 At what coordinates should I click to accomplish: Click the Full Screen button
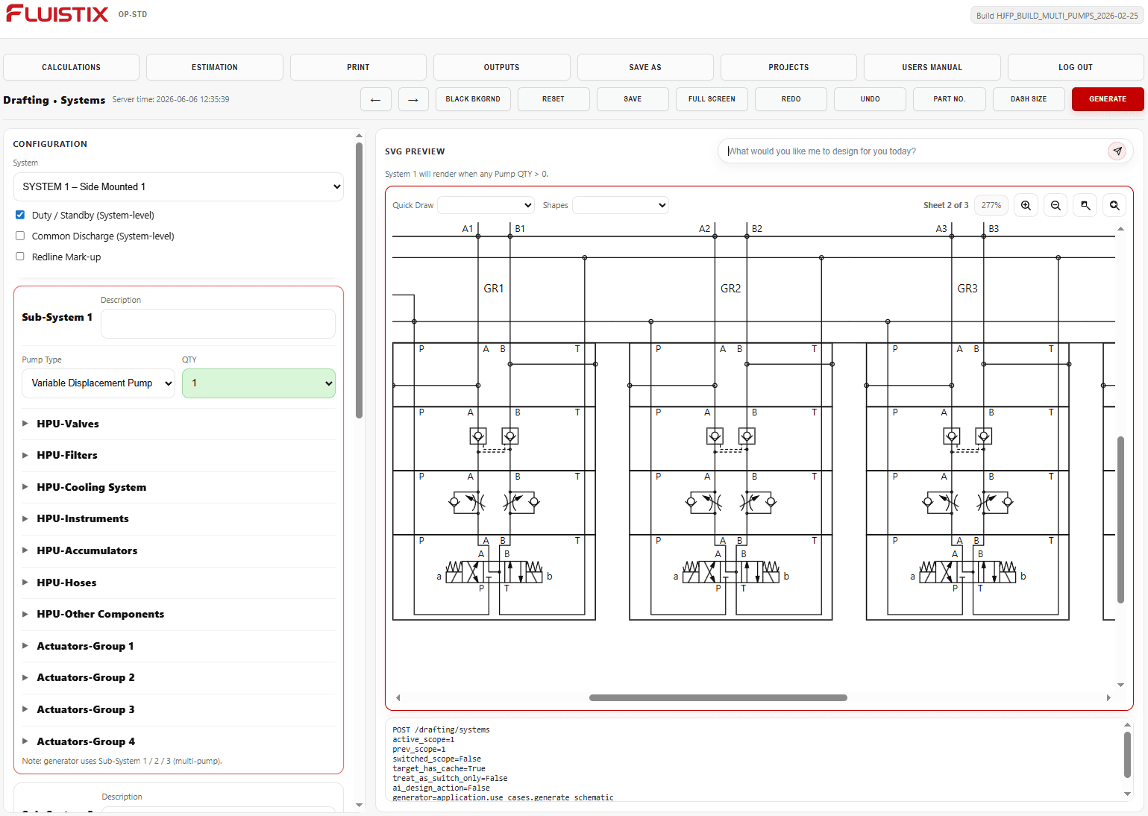(x=712, y=99)
